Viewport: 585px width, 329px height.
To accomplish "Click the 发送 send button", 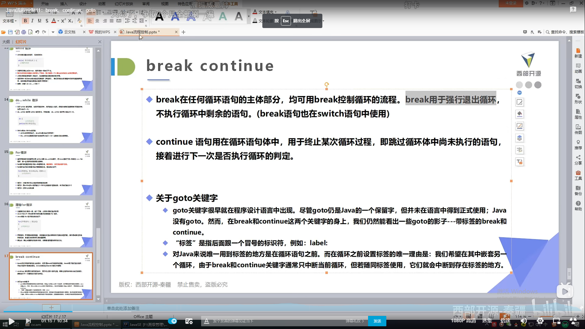I will [x=377, y=321].
